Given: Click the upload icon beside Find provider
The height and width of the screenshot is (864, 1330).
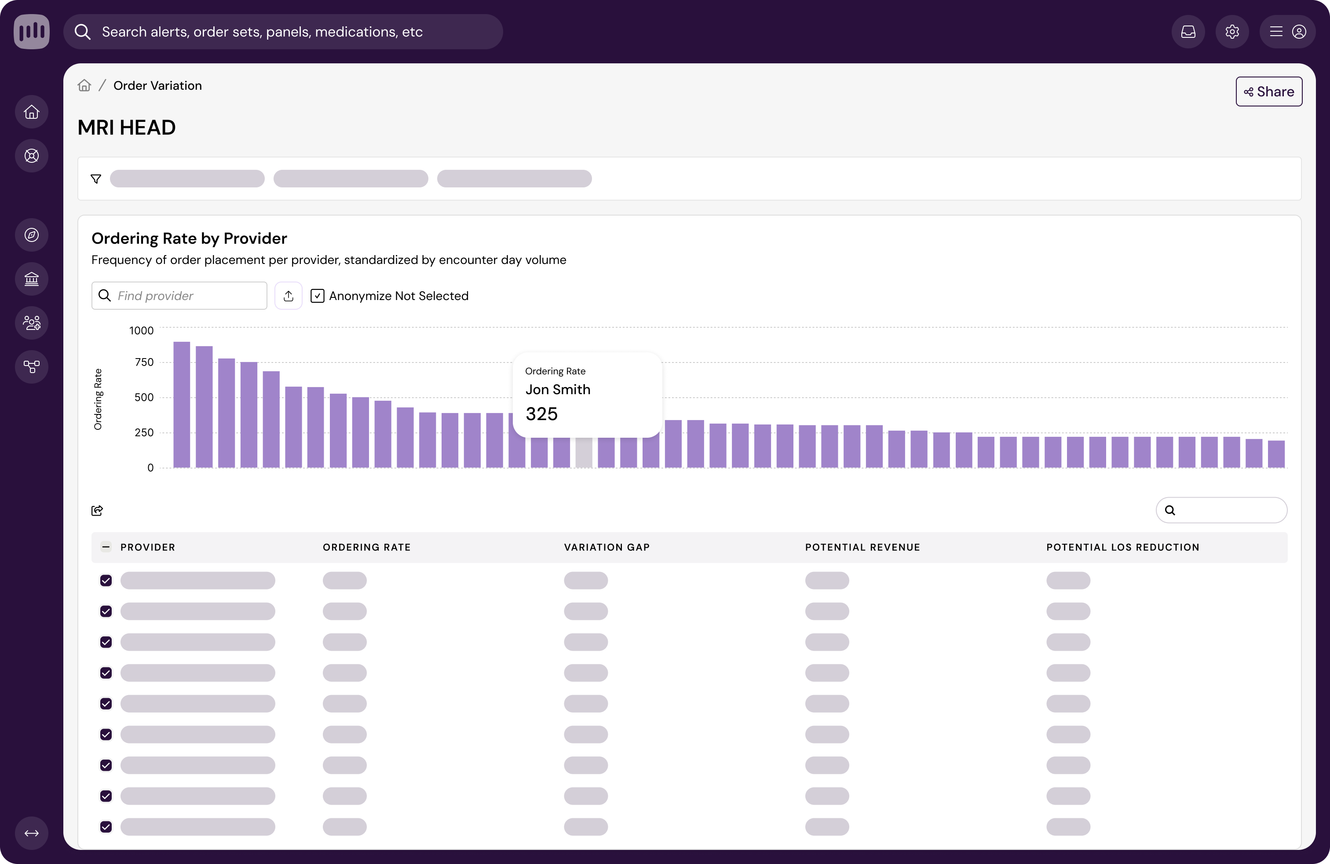Looking at the screenshot, I should pyautogui.click(x=289, y=296).
